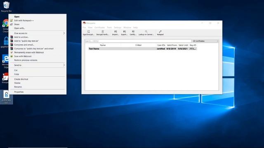Expand the Give access to submenu
Viewport: 264px width, 148px height.
click(38, 33)
